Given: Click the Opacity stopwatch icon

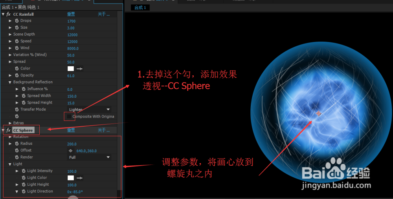Looking at the screenshot, I should coord(17,75).
